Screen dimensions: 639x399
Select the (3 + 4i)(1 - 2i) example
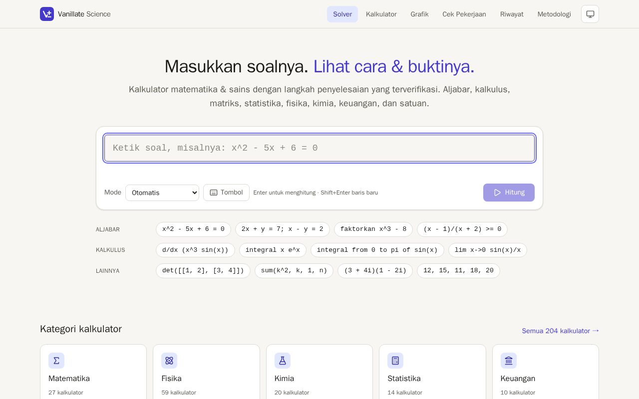pyautogui.click(x=375, y=271)
